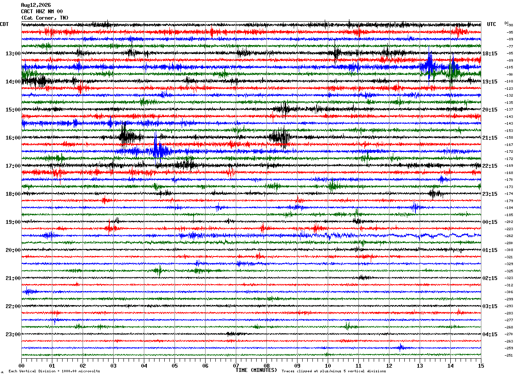Image resolution: width=515 pixels, height=377 pixels.
Task: Select the DC offset value -105
Action: [x=509, y=67]
